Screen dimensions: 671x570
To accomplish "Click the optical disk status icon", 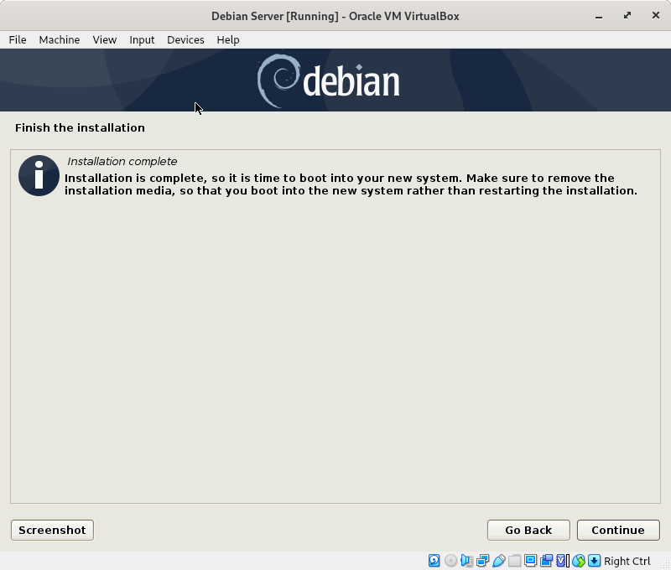I will [450, 561].
